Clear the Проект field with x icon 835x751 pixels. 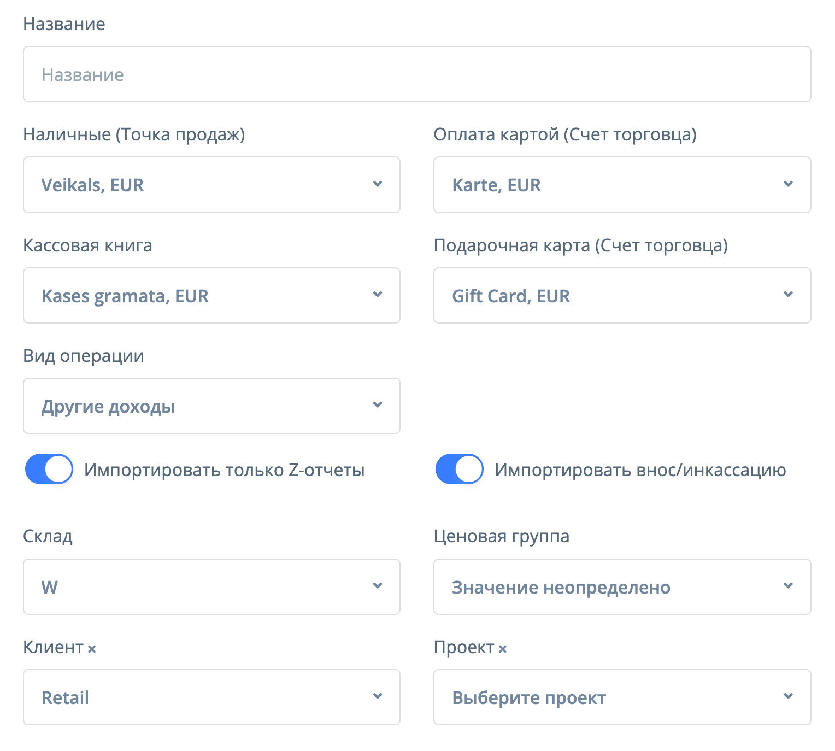503,649
